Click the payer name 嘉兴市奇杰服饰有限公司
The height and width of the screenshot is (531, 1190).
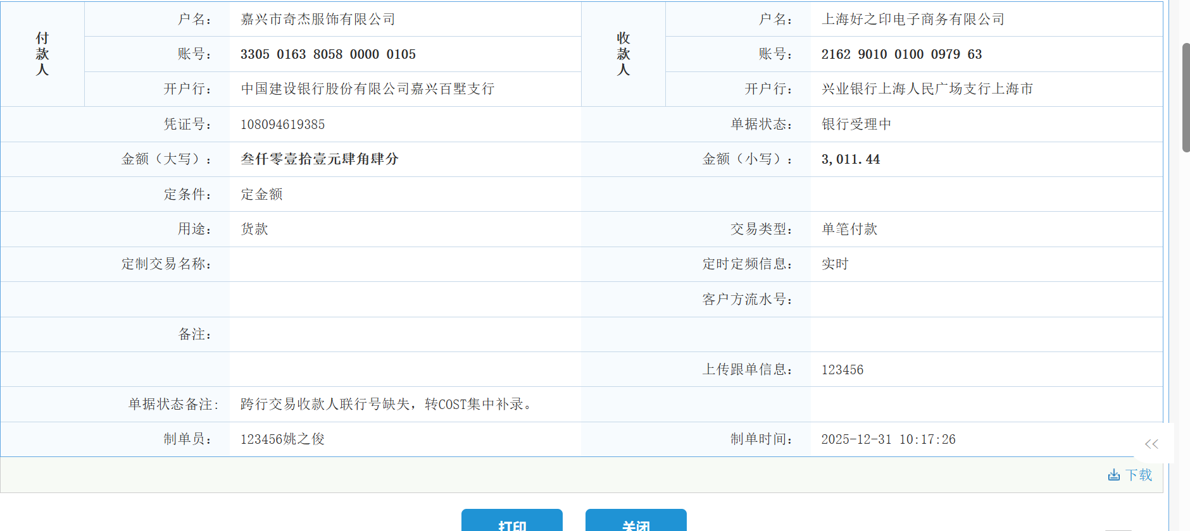[318, 20]
